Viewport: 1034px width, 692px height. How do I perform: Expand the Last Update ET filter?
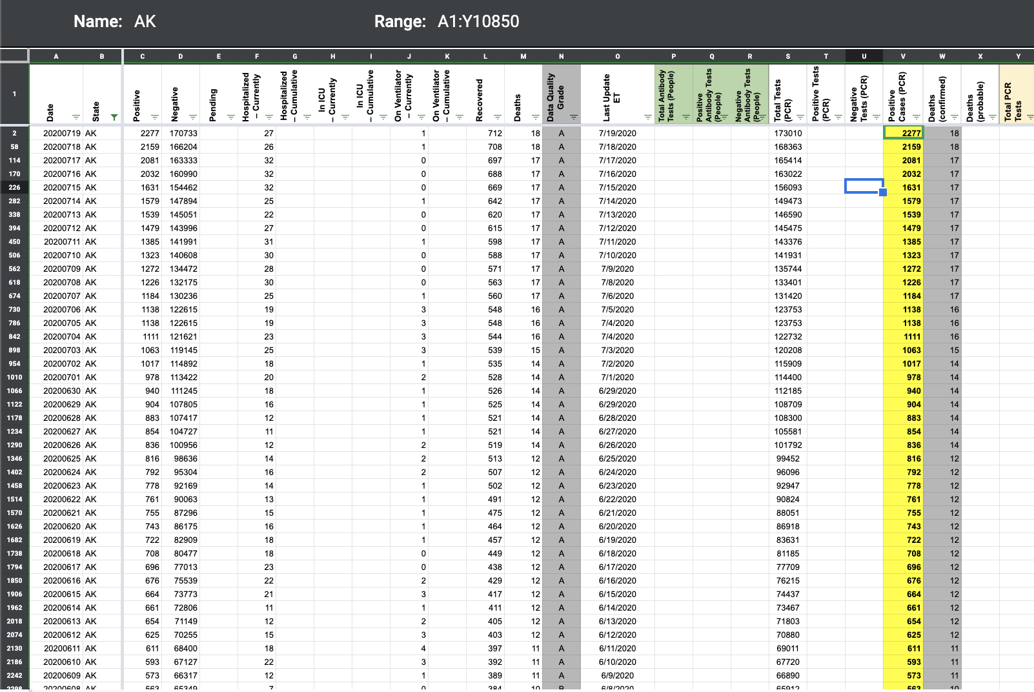[x=648, y=117]
